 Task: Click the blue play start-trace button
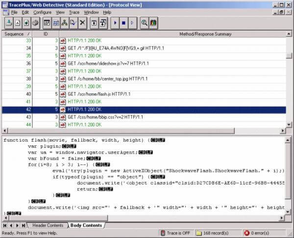114,23
